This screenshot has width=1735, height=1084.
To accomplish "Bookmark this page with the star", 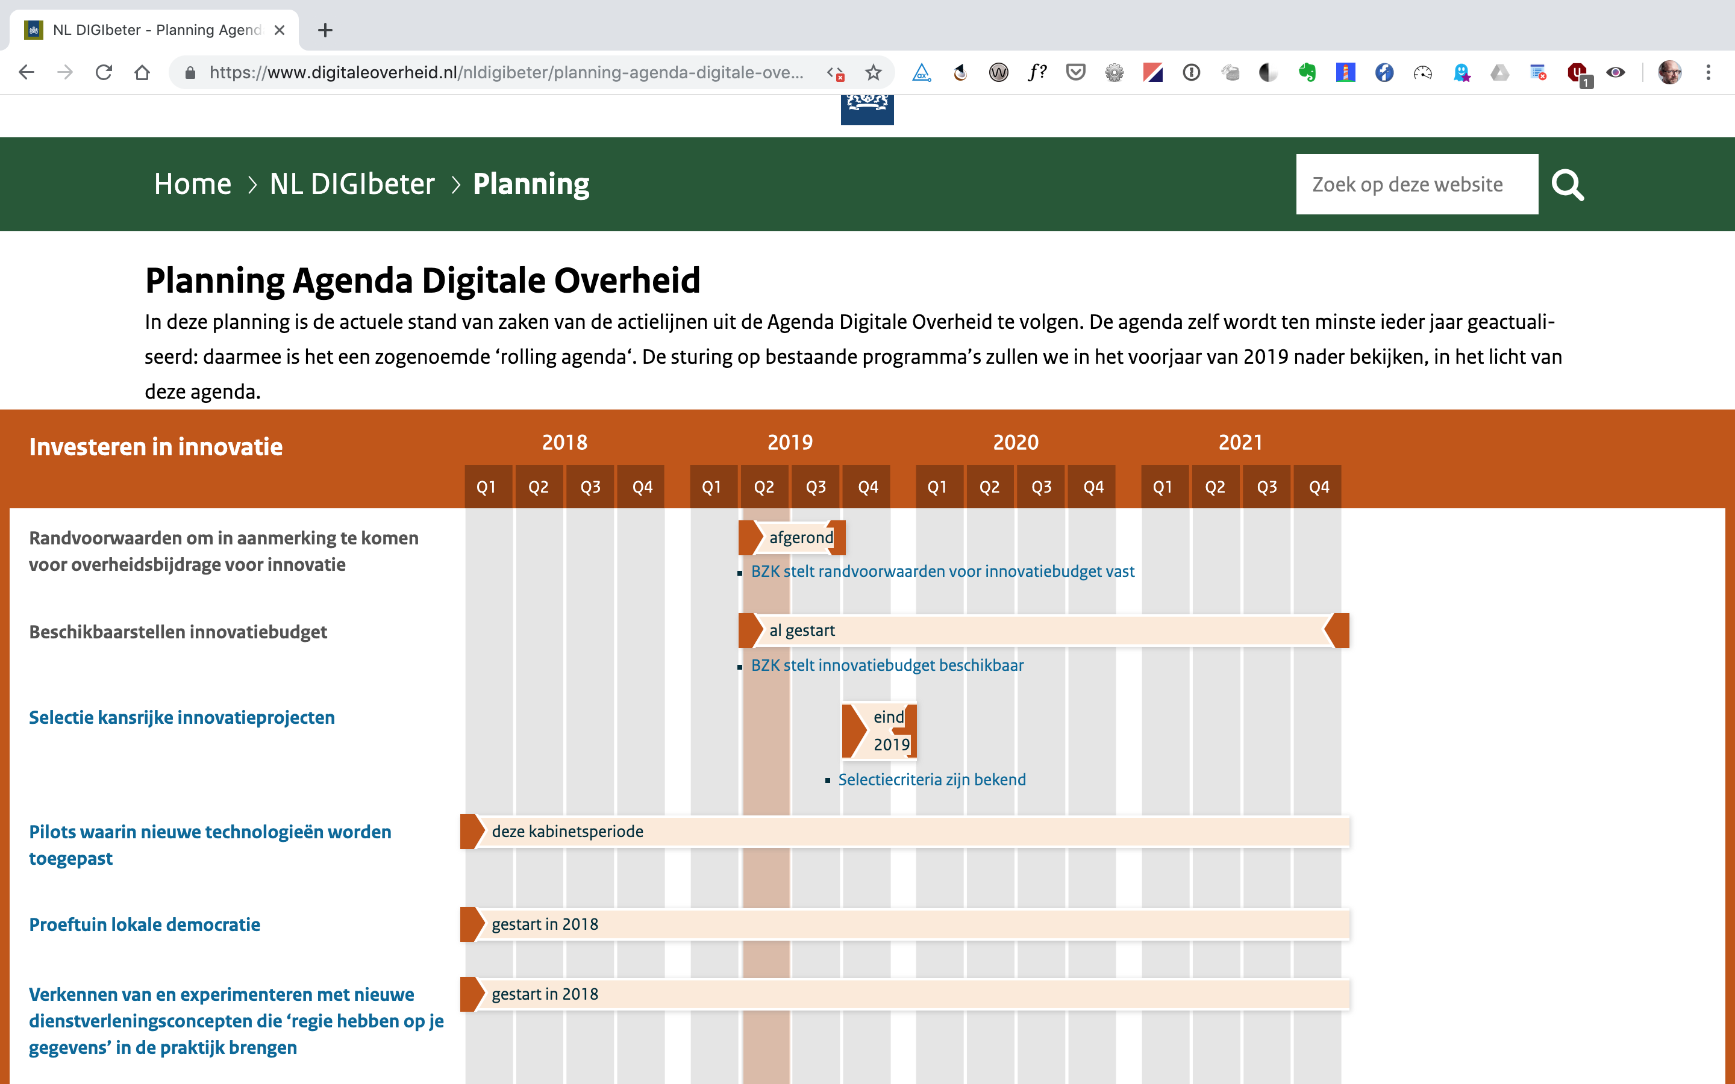I will (x=872, y=72).
